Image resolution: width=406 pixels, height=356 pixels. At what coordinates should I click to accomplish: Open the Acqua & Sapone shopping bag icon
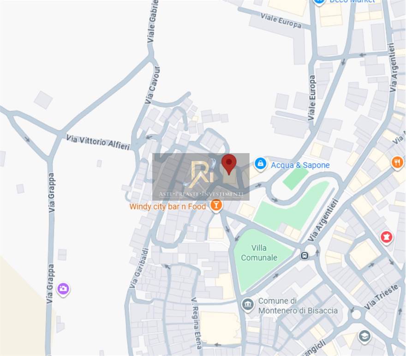(261, 164)
